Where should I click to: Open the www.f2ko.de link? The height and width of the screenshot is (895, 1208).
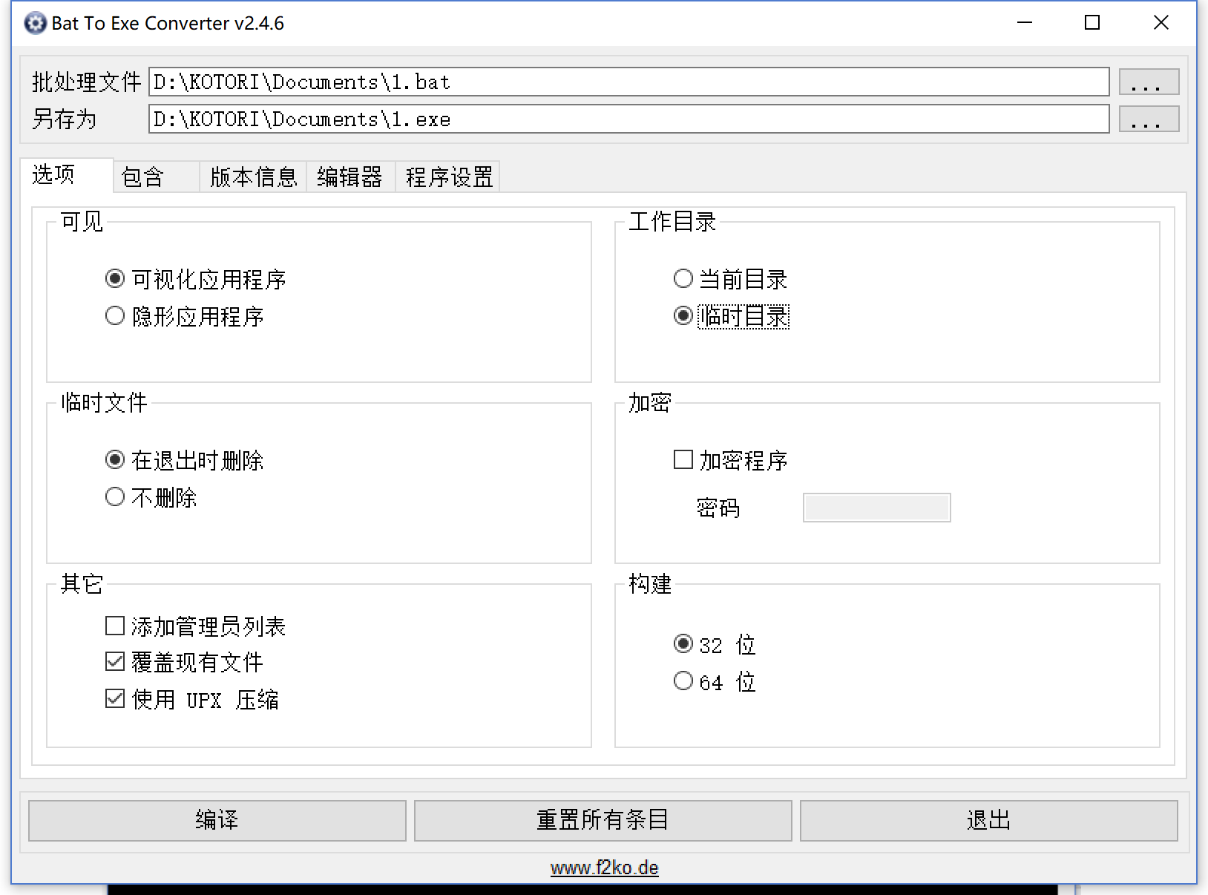604,868
